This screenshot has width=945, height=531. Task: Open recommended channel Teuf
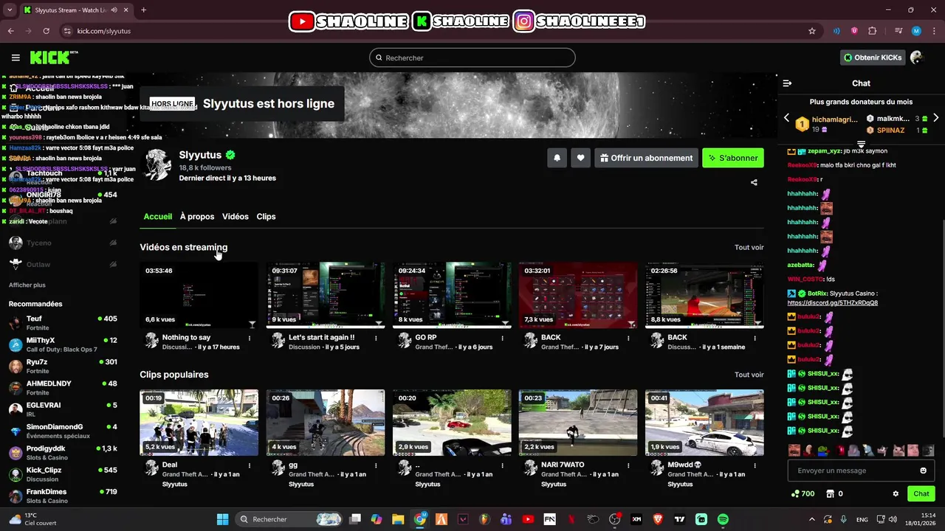coord(63,323)
